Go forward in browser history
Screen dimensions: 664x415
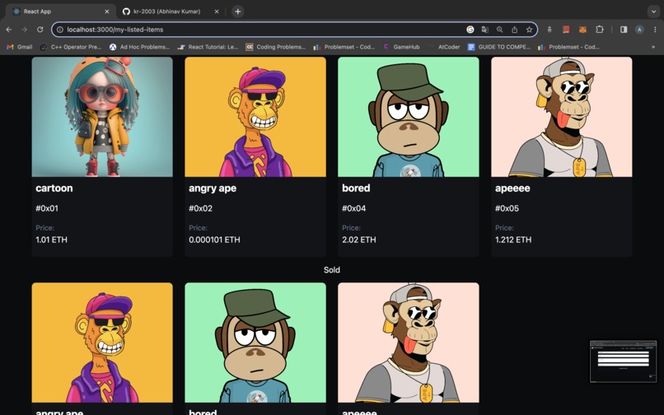point(24,30)
